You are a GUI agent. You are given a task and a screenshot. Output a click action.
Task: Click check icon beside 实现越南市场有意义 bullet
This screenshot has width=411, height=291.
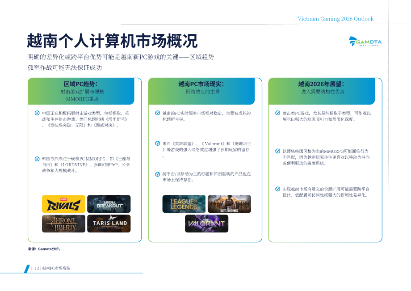click(277, 189)
